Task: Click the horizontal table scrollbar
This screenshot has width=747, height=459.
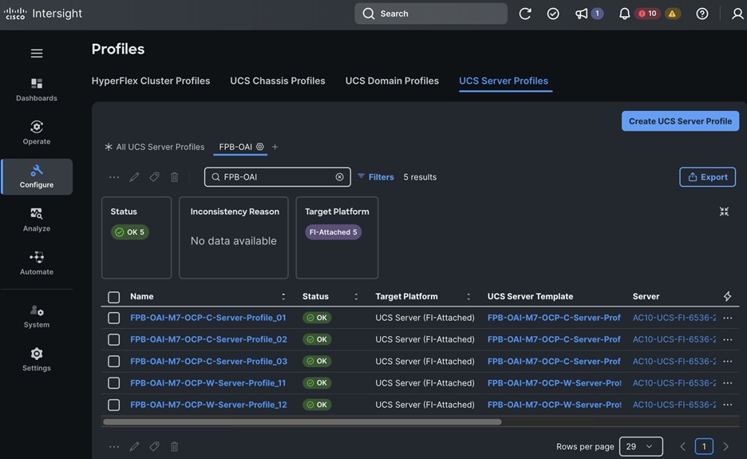Action: click(x=302, y=421)
